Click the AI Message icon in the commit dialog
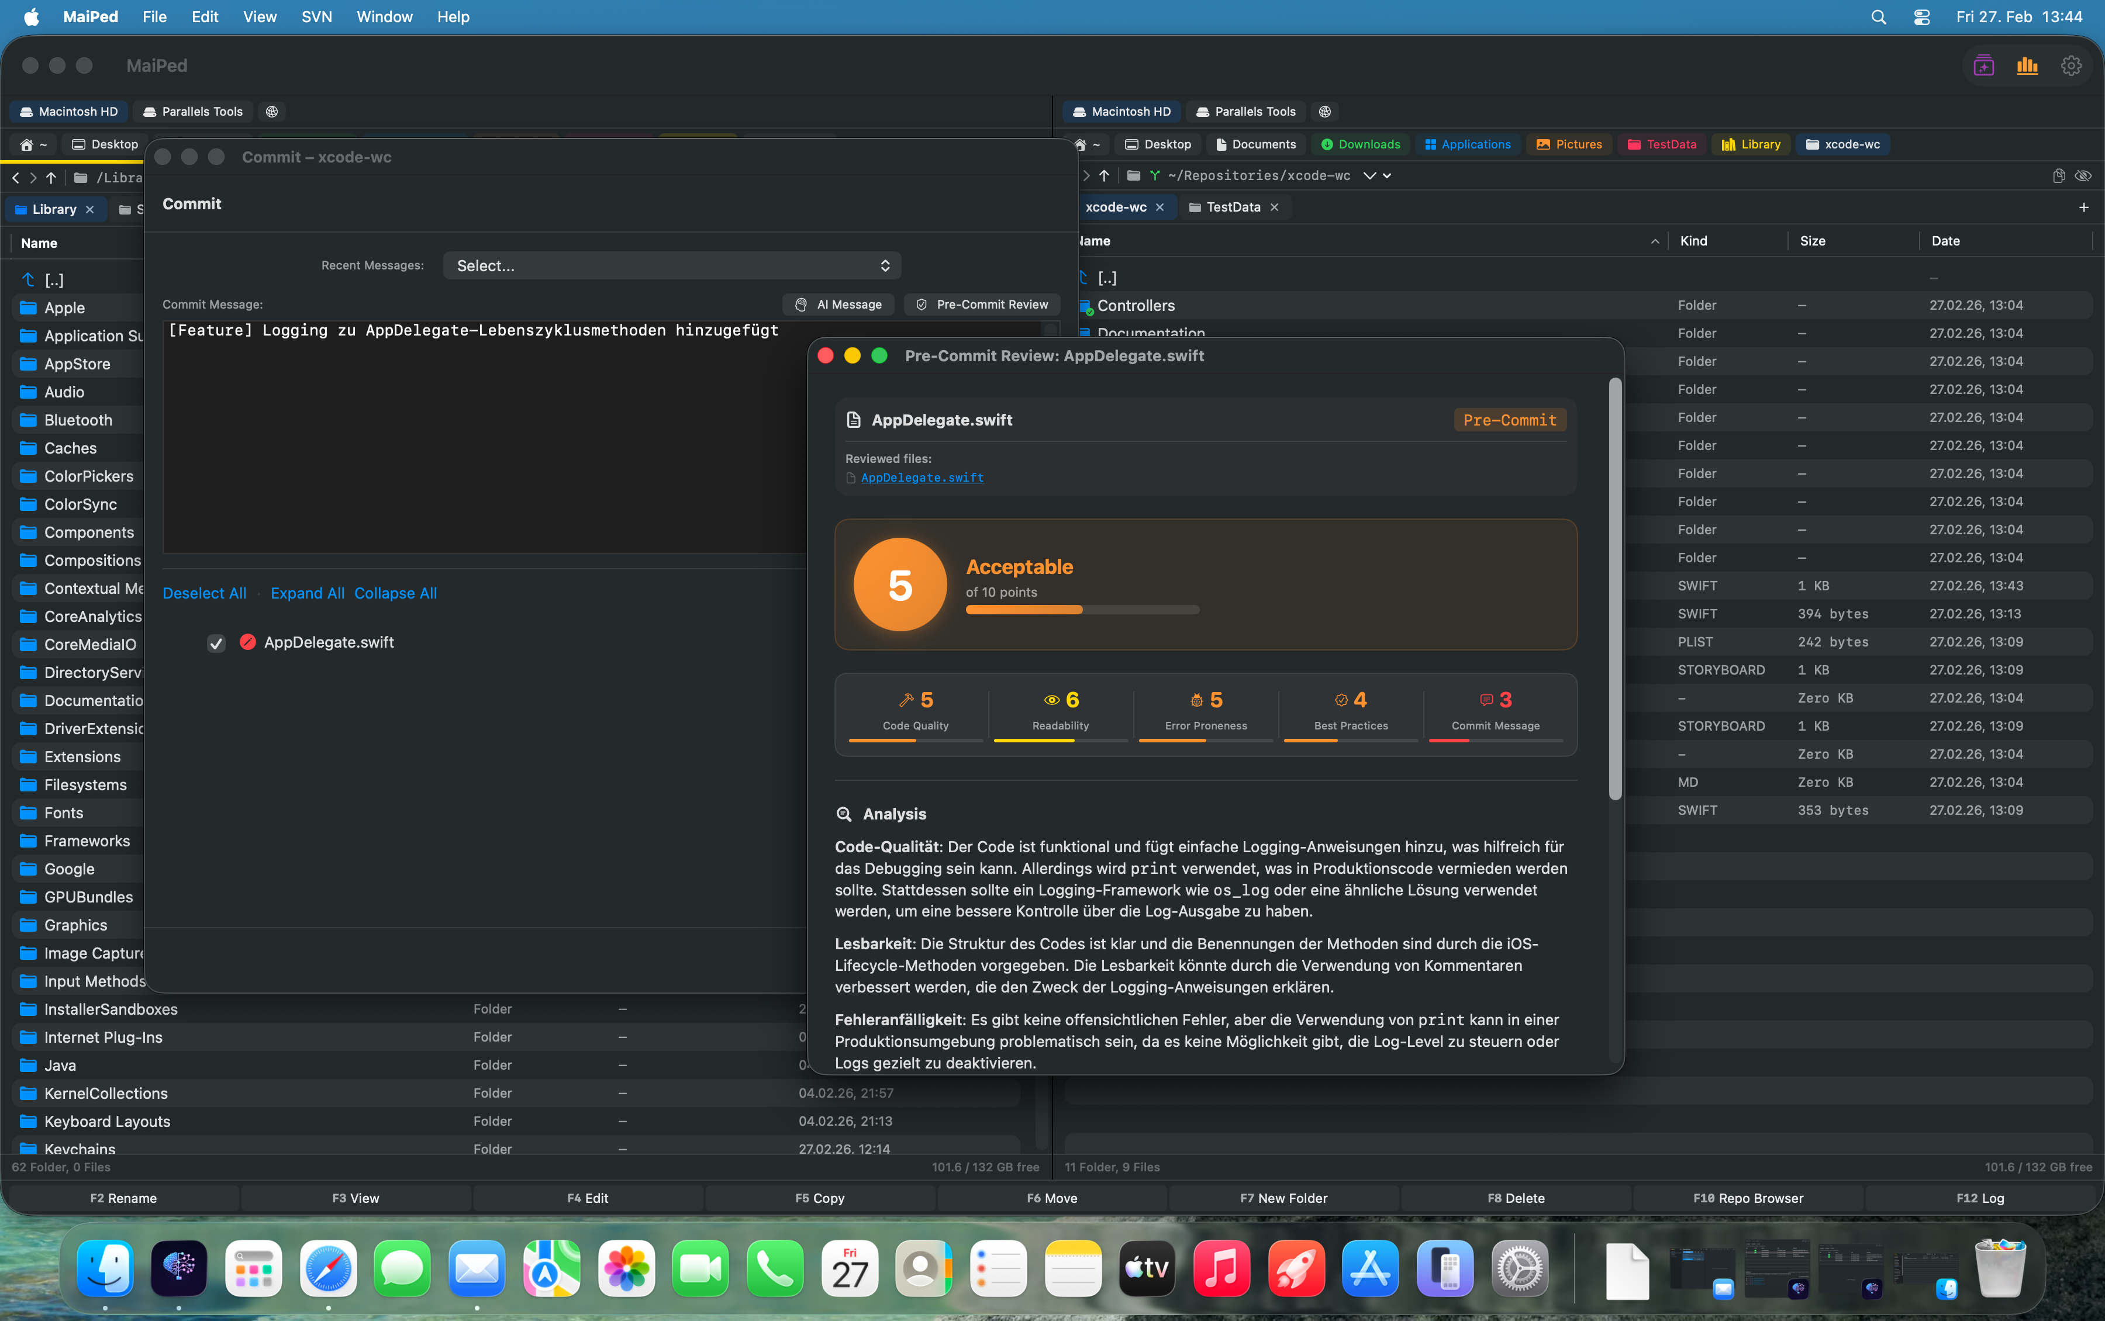The height and width of the screenshot is (1321, 2105). (800, 304)
